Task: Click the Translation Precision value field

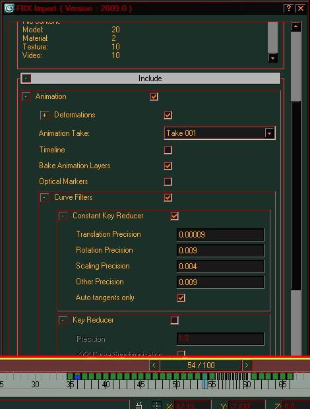Action: (x=220, y=234)
